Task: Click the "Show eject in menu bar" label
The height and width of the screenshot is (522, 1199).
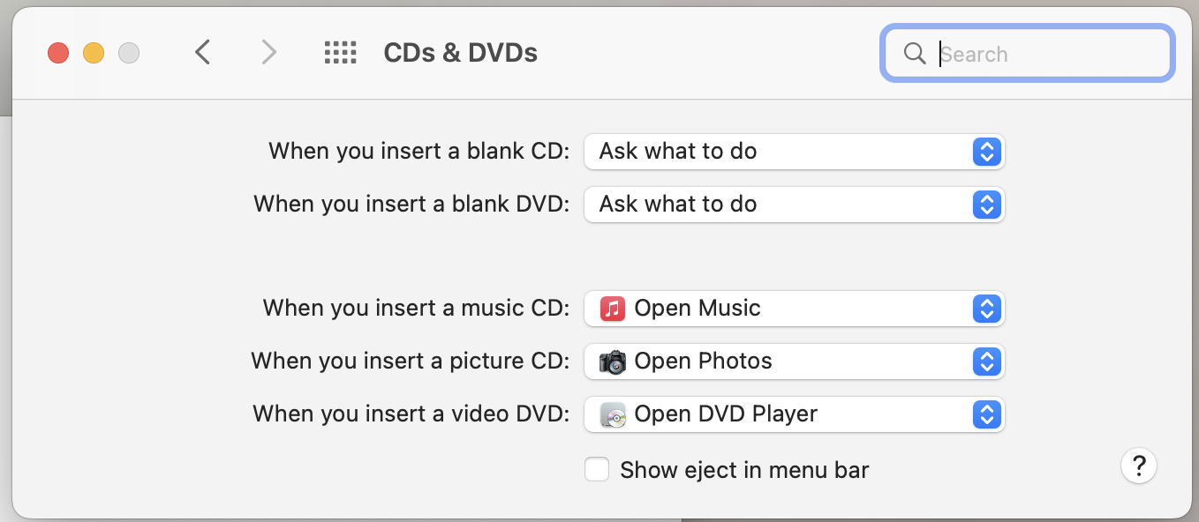Action: pos(744,470)
